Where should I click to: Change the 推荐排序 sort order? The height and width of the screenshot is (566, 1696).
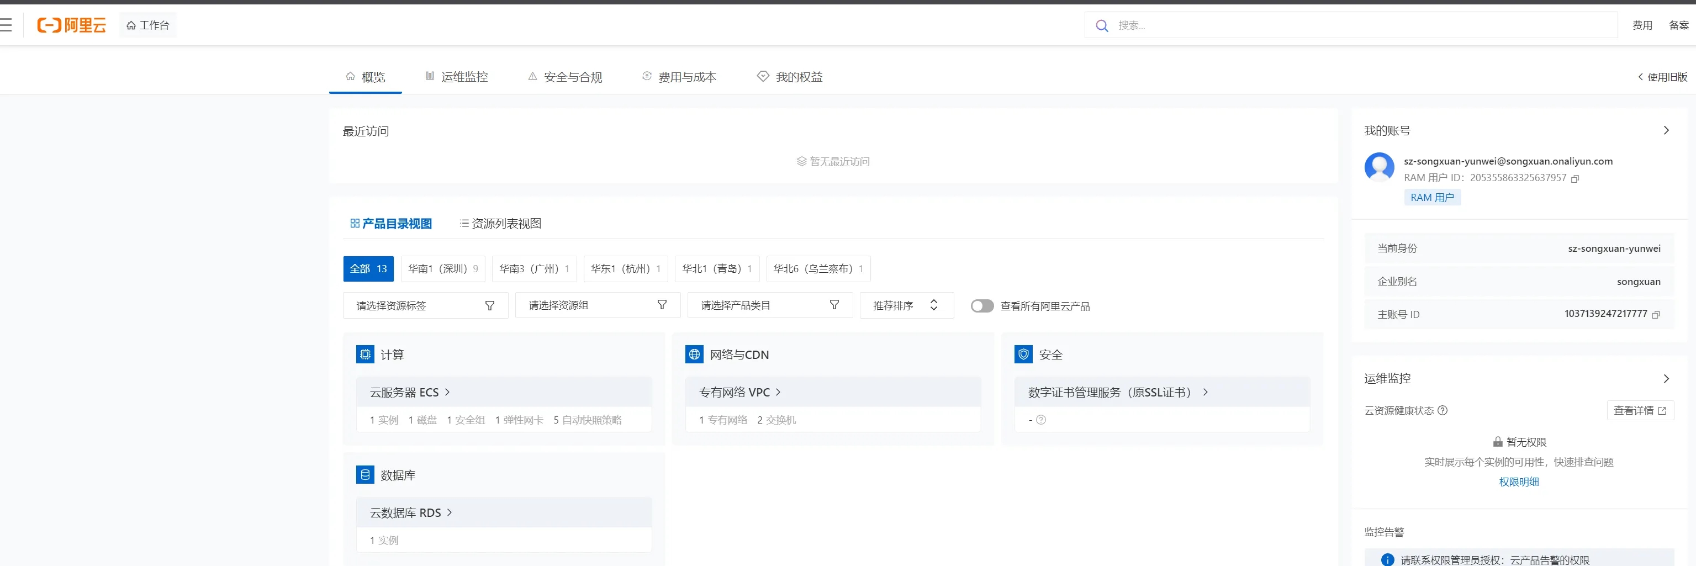click(x=906, y=305)
